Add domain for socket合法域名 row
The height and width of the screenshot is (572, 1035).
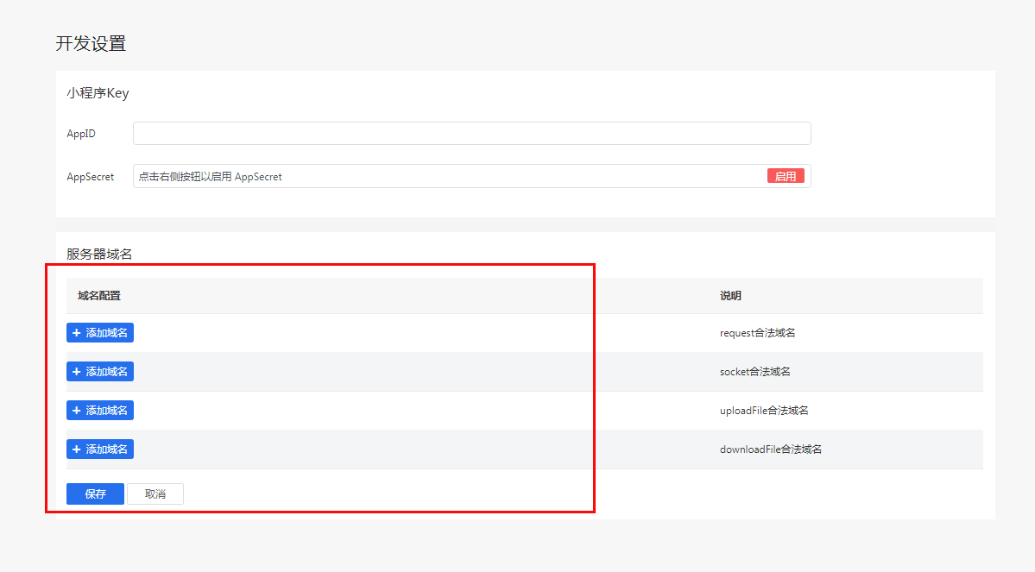point(100,372)
